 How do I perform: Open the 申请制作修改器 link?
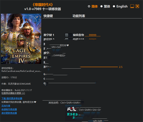pyautogui.click(x=9, y=109)
